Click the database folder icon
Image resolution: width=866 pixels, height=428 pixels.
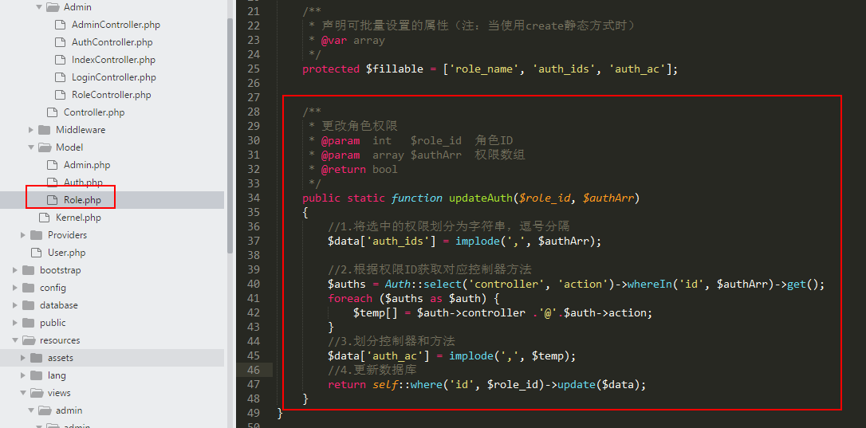[x=28, y=305]
